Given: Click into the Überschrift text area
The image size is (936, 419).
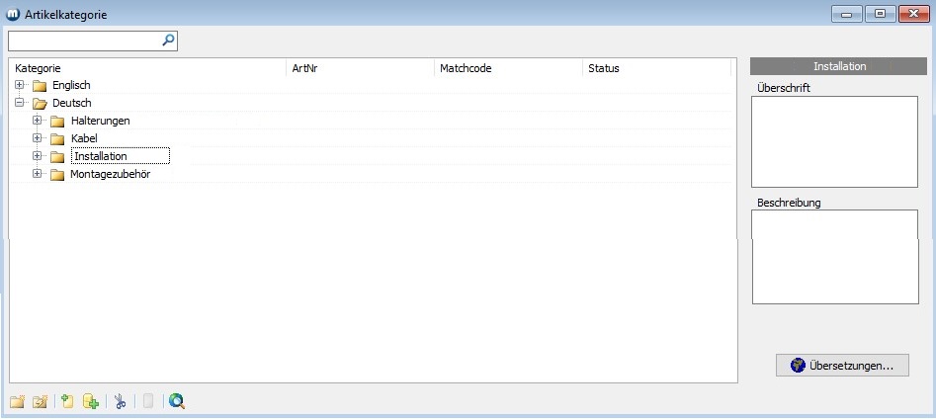Looking at the screenshot, I should (x=835, y=141).
